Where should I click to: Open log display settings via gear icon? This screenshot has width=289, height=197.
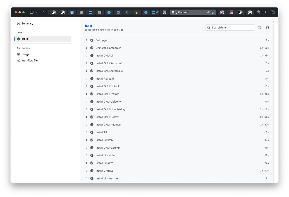pos(267,28)
